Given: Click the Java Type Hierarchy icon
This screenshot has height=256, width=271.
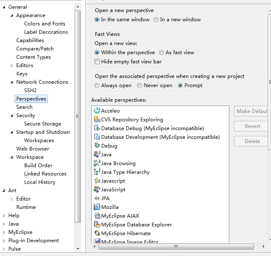Looking at the screenshot, I should pyautogui.click(x=97, y=172).
